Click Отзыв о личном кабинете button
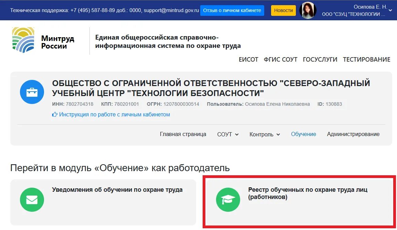Image resolution: width=397 pixels, height=230 pixels. pos(232,10)
